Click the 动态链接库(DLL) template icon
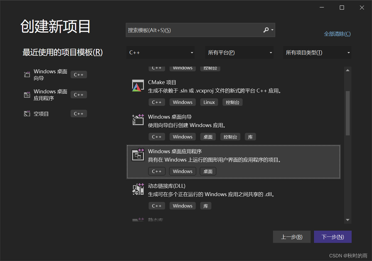 (x=137, y=189)
